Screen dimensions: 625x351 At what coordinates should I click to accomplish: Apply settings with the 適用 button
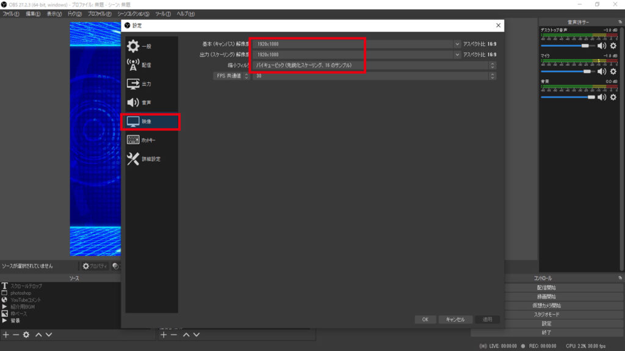(486, 319)
